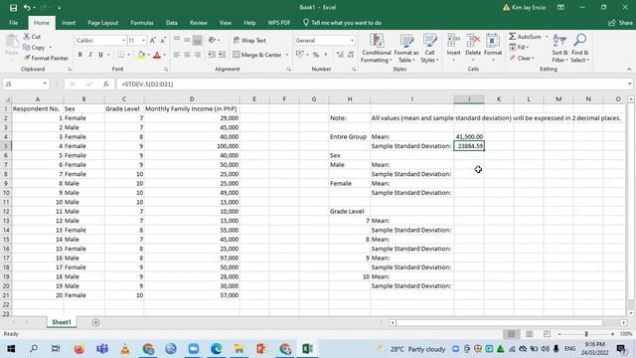Switch to the Insert tab
The image size is (636, 358).
[x=69, y=23]
